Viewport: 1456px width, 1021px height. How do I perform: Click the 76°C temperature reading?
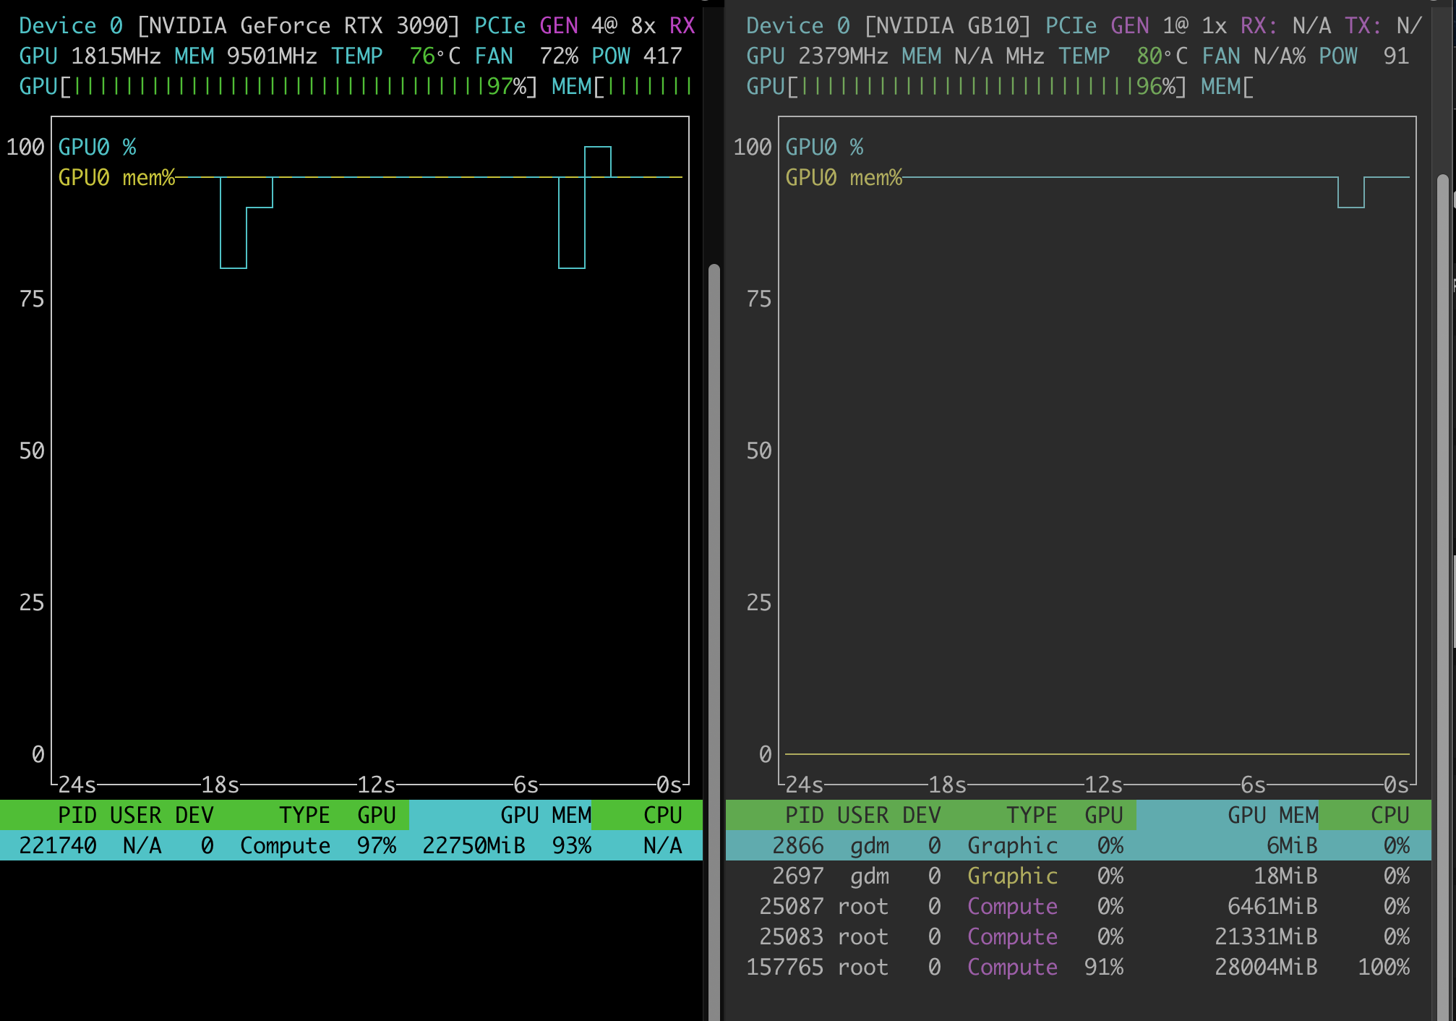pyautogui.click(x=434, y=56)
